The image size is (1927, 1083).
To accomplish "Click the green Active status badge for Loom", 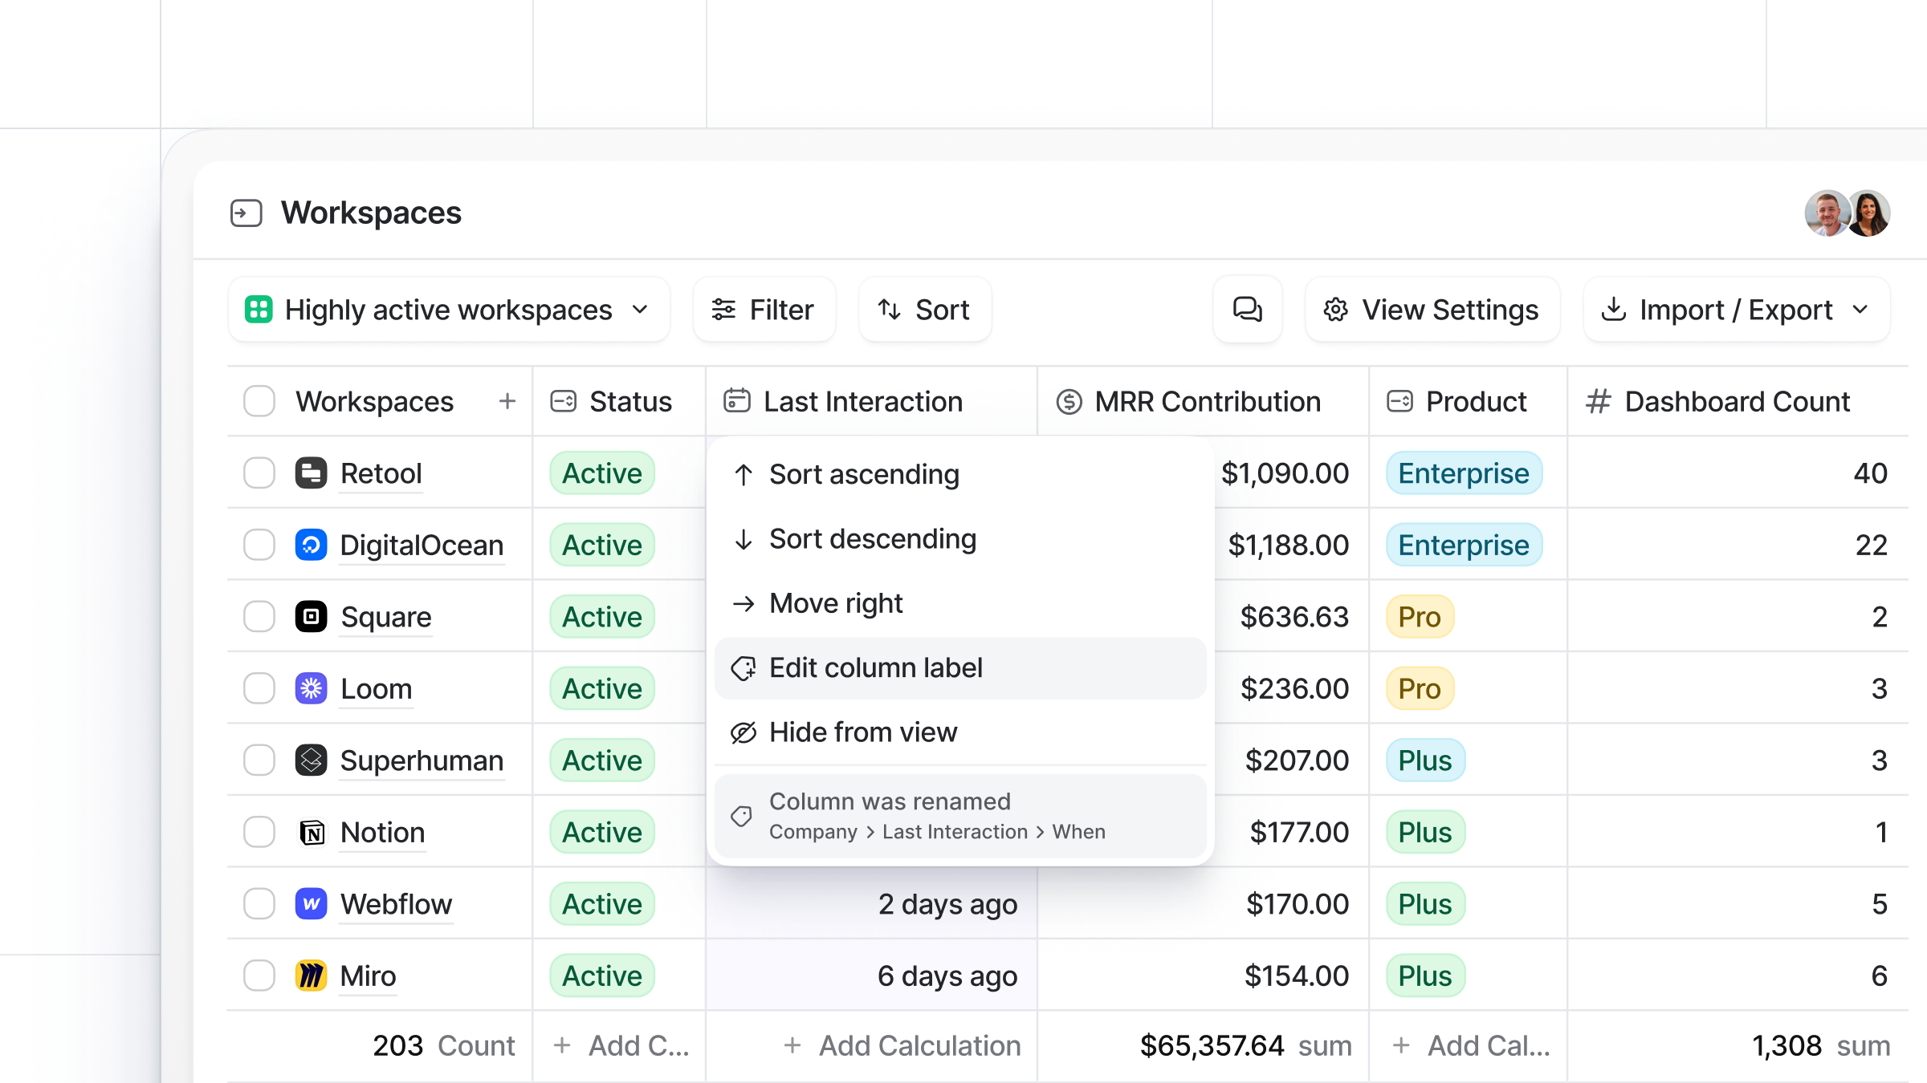I will coord(601,689).
